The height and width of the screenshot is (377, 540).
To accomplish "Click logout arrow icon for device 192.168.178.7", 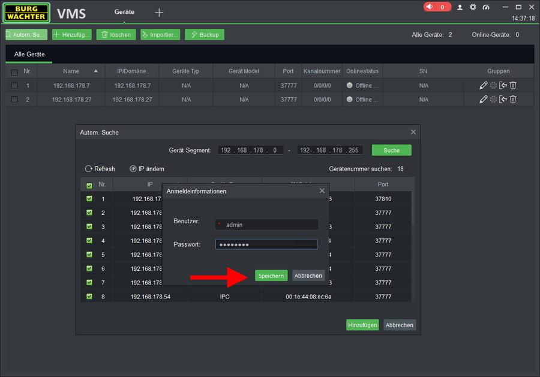I will click(503, 85).
